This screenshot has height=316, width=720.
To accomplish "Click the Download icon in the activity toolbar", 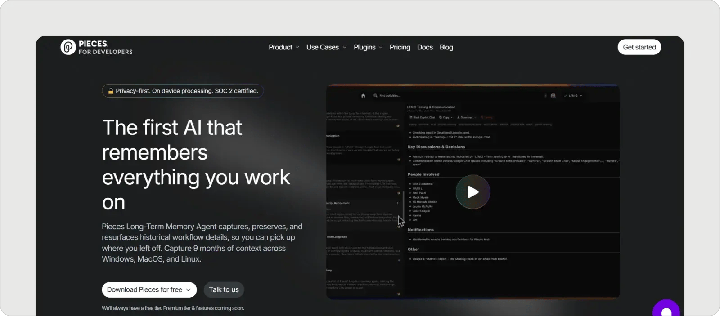I will point(459,117).
